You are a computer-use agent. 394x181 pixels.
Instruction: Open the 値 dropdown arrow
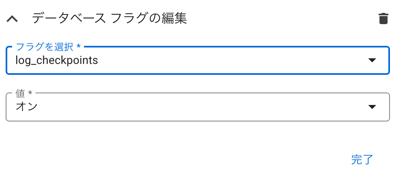coord(372,107)
